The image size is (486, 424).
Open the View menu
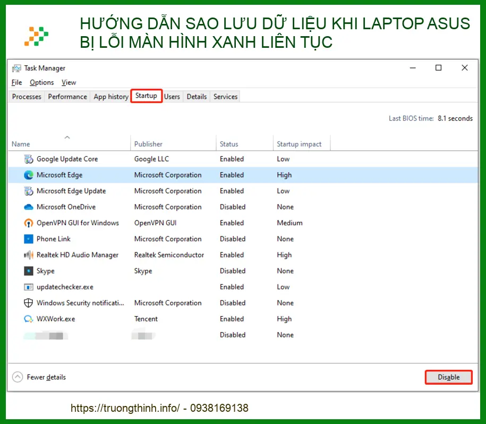click(x=69, y=82)
